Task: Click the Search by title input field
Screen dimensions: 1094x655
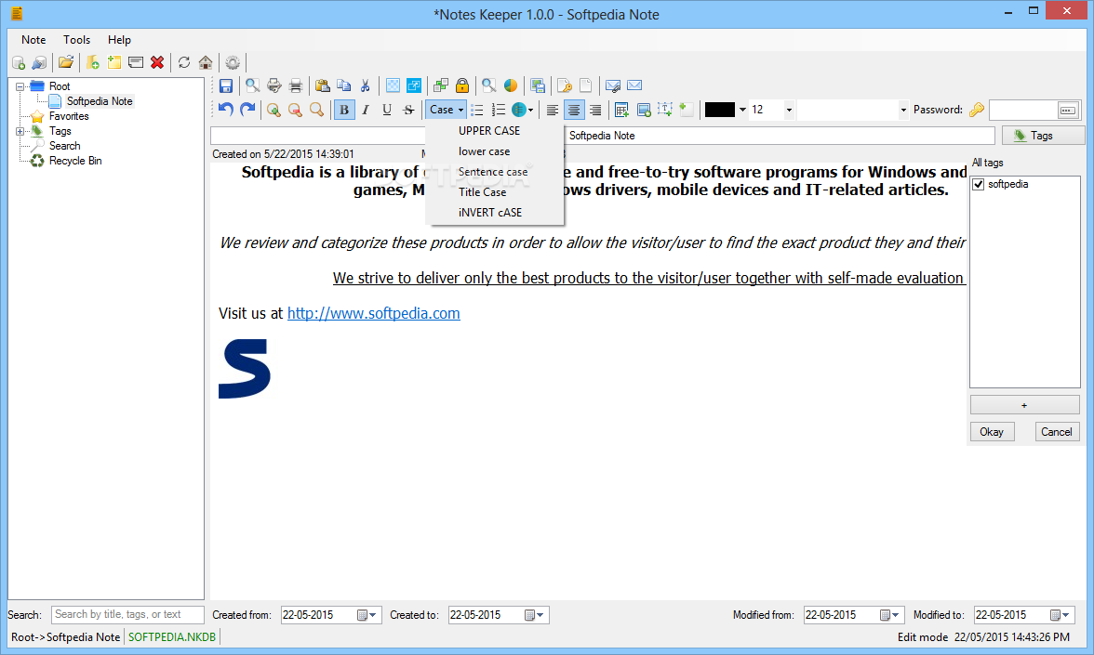Action: click(x=127, y=615)
